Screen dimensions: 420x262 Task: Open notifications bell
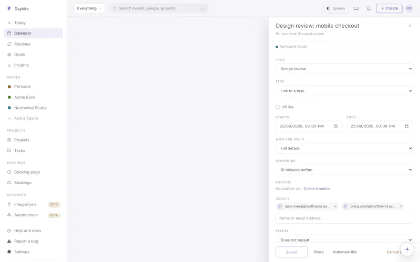(369, 8)
